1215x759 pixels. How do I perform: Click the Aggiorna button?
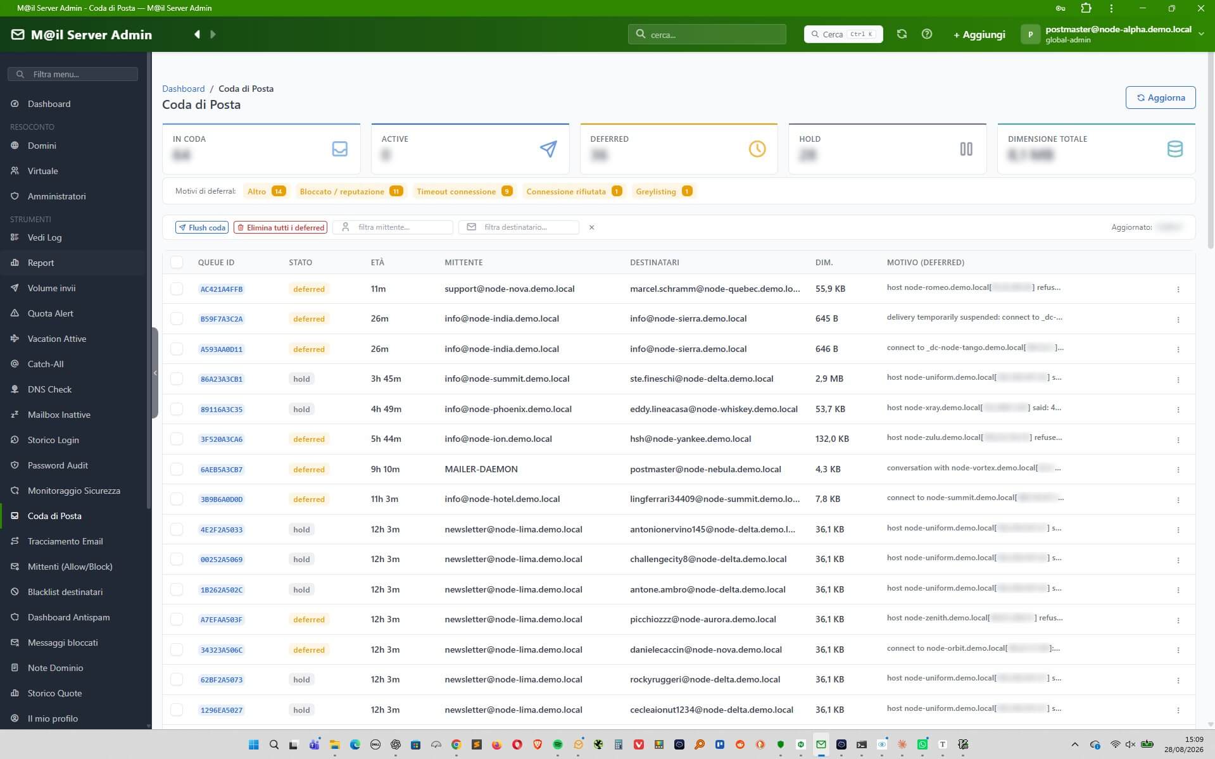[1160, 97]
